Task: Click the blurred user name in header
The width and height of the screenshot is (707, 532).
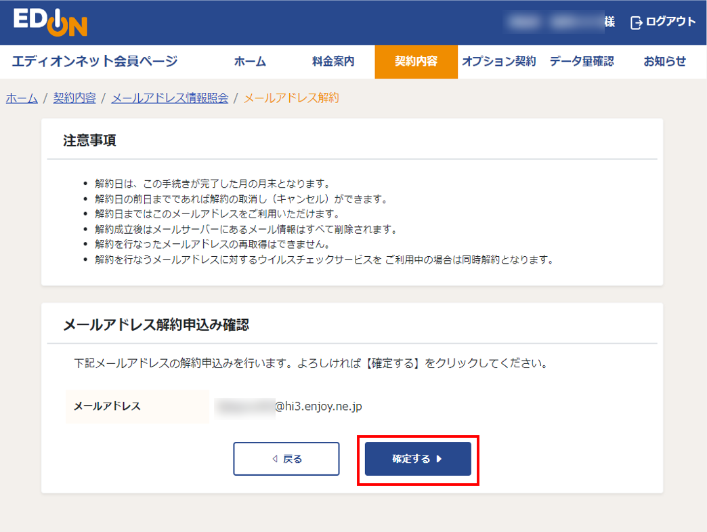Action: coord(554,22)
